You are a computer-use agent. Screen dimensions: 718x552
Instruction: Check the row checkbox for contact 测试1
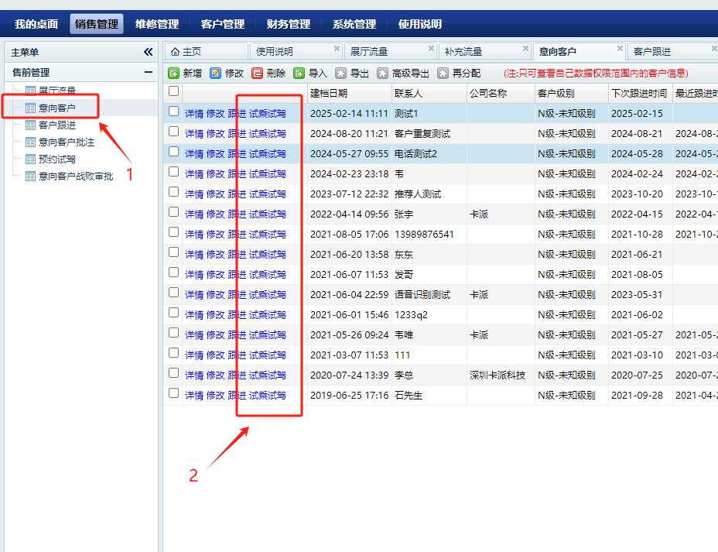(x=174, y=111)
